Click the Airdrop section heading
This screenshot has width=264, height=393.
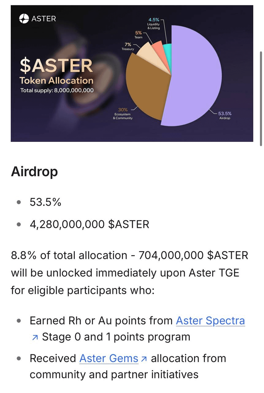coord(34,172)
